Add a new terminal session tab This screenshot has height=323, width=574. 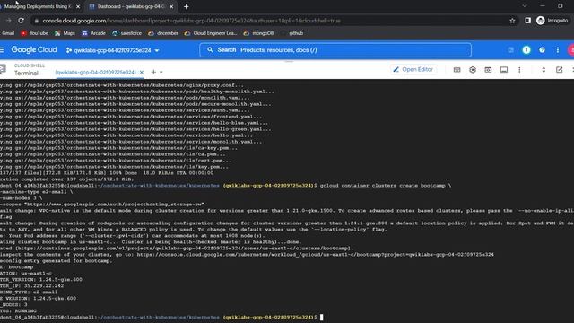click(153, 72)
